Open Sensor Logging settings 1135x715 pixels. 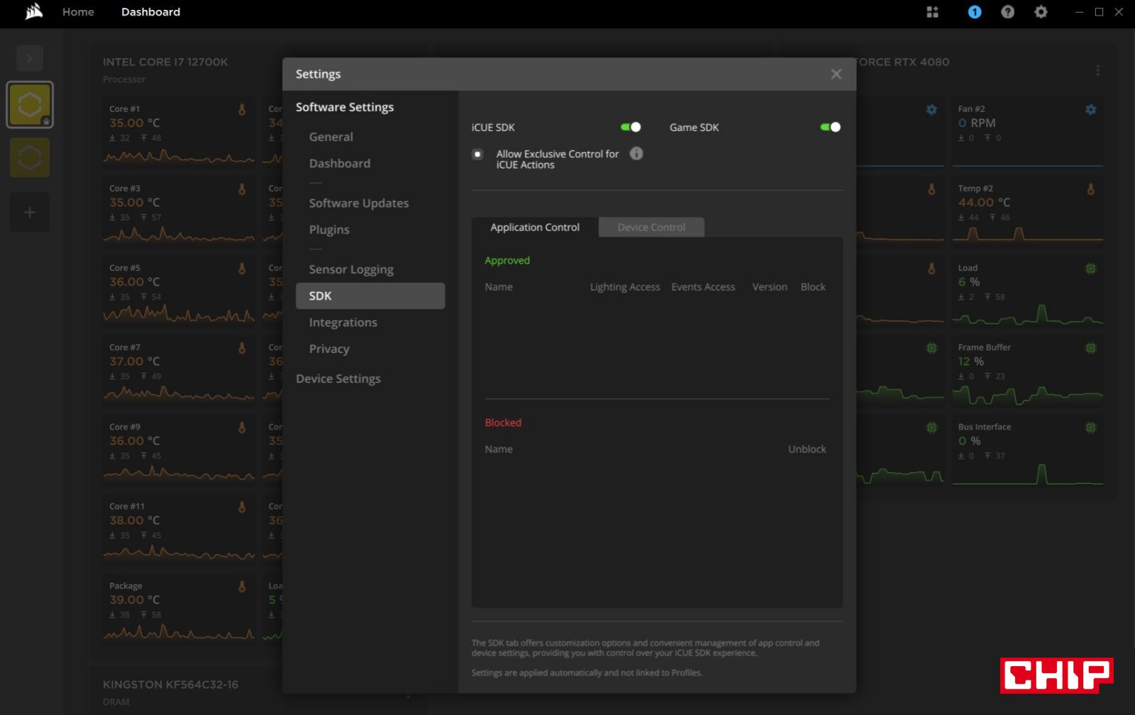(351, 269)
